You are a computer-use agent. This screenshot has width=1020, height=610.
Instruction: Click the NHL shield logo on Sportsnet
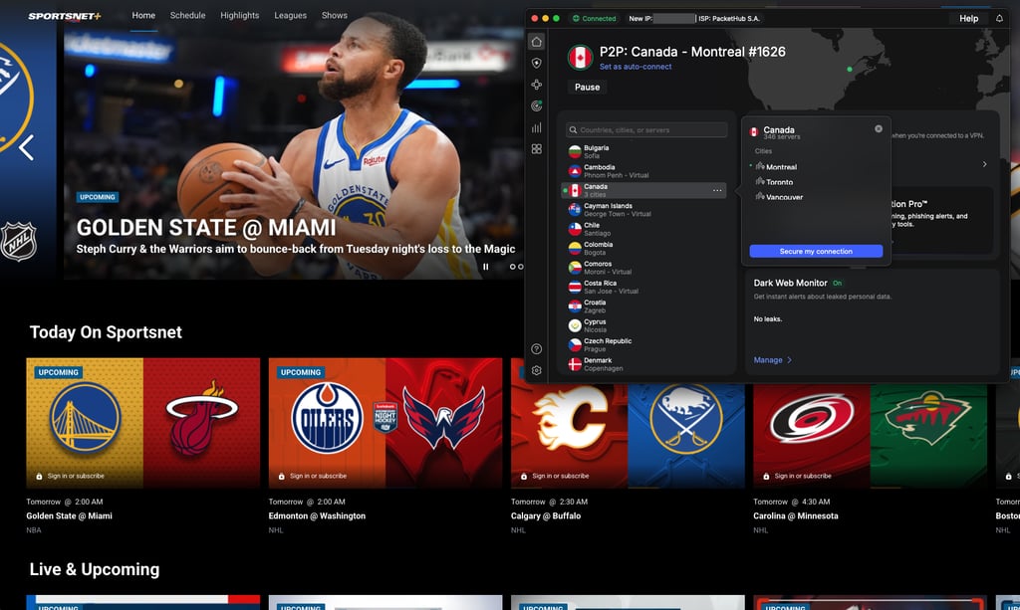pos(18,241)
